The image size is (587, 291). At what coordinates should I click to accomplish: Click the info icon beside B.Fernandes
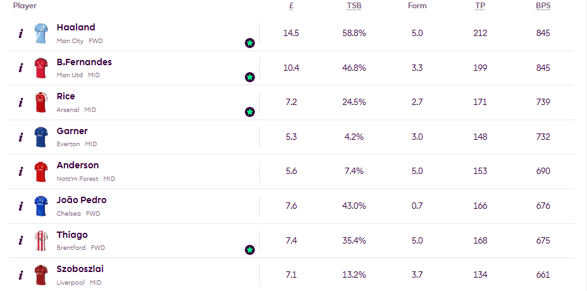tap(20, 68)
